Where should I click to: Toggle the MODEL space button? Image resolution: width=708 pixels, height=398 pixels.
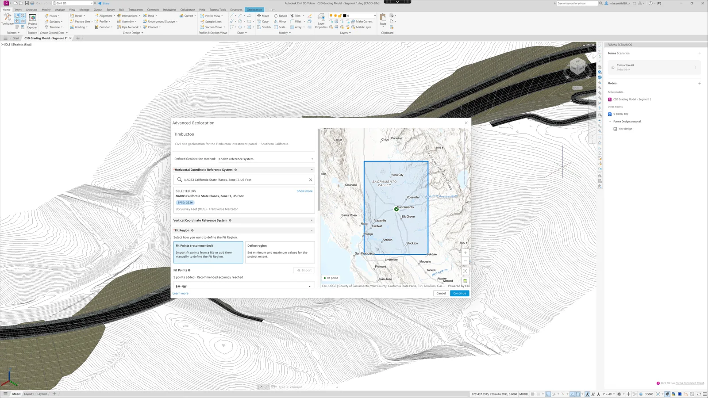point(524,394)
